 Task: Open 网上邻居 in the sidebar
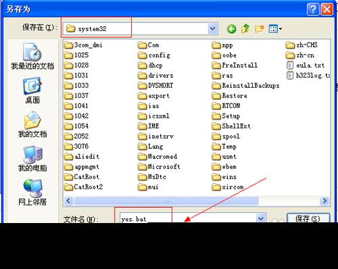pyautogui.click(x=32, y=193)
